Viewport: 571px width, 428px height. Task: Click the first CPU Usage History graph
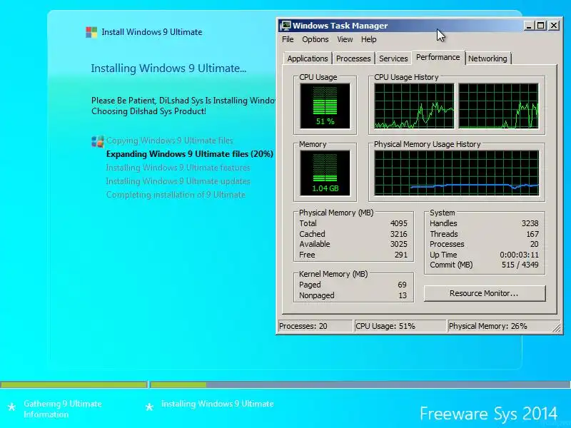point(414,106)
